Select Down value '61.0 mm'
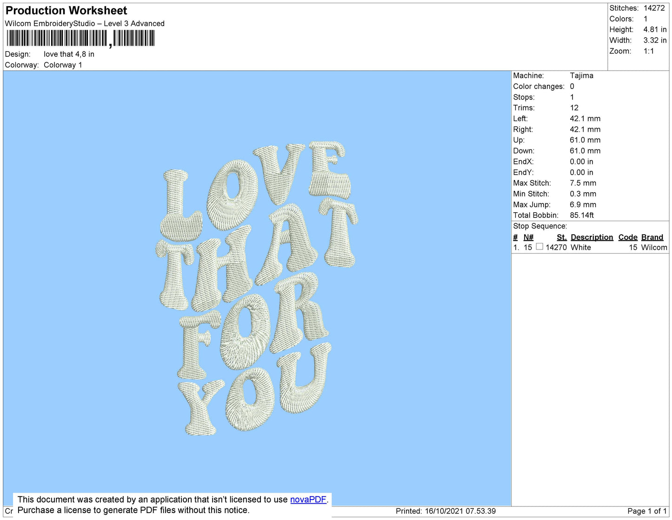This screenshot has width=672, height=520. point(585,151)
